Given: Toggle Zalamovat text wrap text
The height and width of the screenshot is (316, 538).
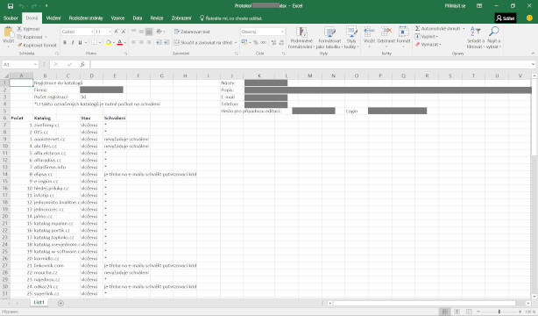Looking at the screenshot, I should pos(192,32).
